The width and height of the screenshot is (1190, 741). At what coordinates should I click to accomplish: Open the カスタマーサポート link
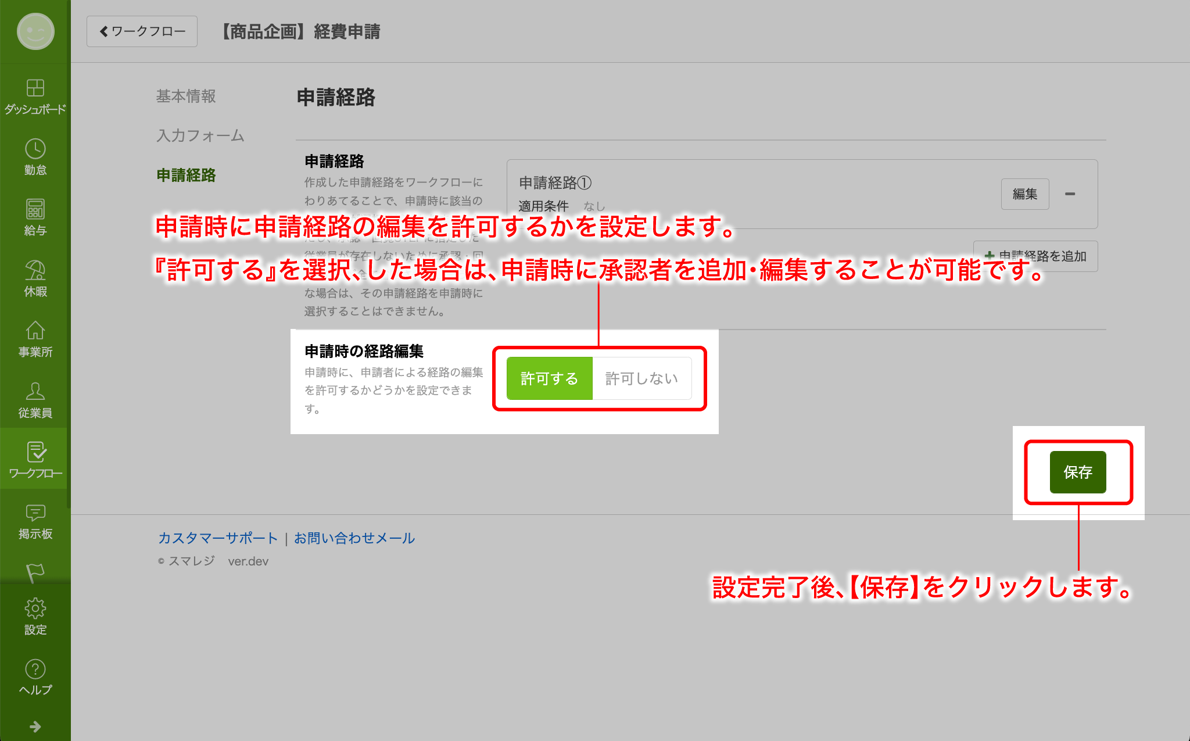click(218, 538)
